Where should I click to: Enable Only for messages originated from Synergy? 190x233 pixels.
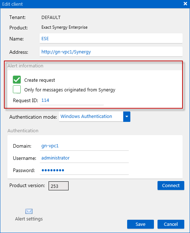click(17, 89)
